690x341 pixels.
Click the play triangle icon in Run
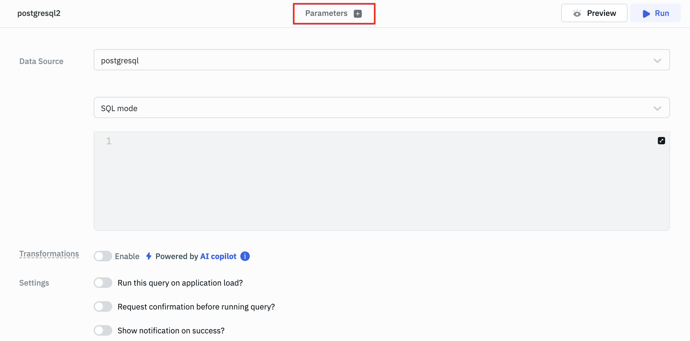pos(646,14)
